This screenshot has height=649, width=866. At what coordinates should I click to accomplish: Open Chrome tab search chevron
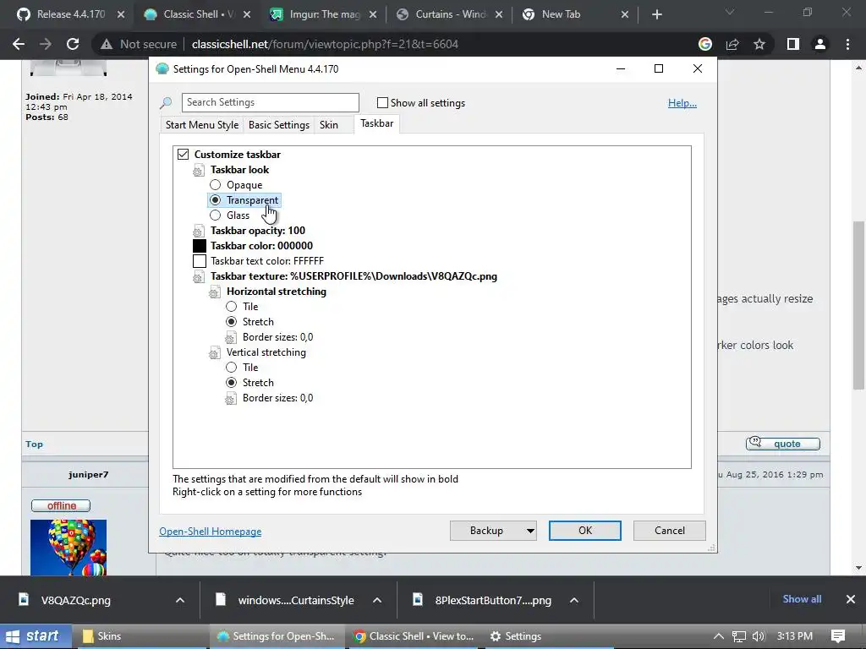(730, 12)
